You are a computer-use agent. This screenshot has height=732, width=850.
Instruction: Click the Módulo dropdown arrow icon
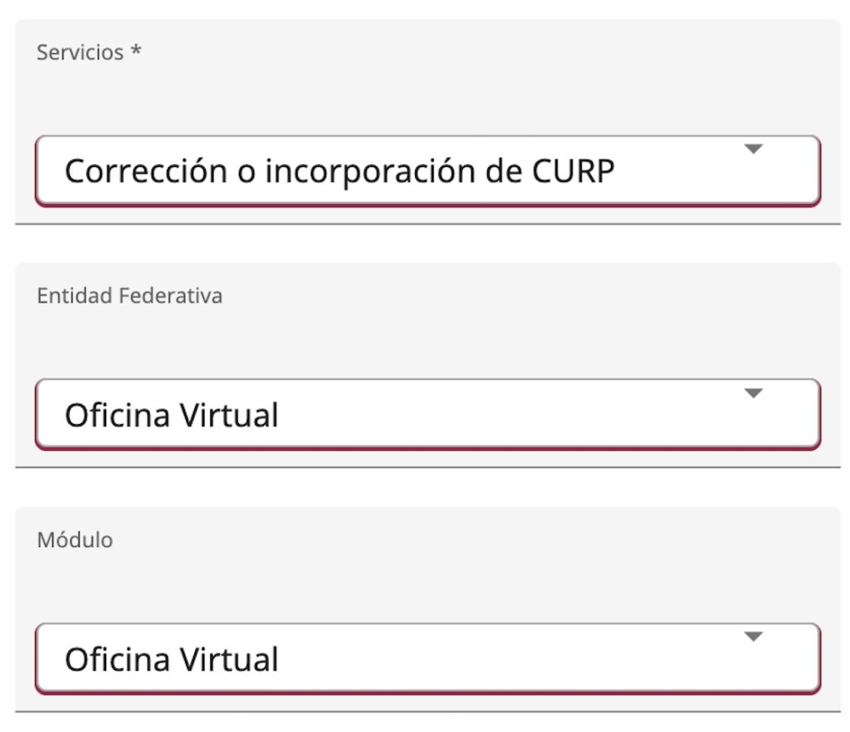tap(753, 637)
